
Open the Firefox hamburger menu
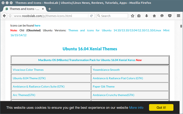179,16
